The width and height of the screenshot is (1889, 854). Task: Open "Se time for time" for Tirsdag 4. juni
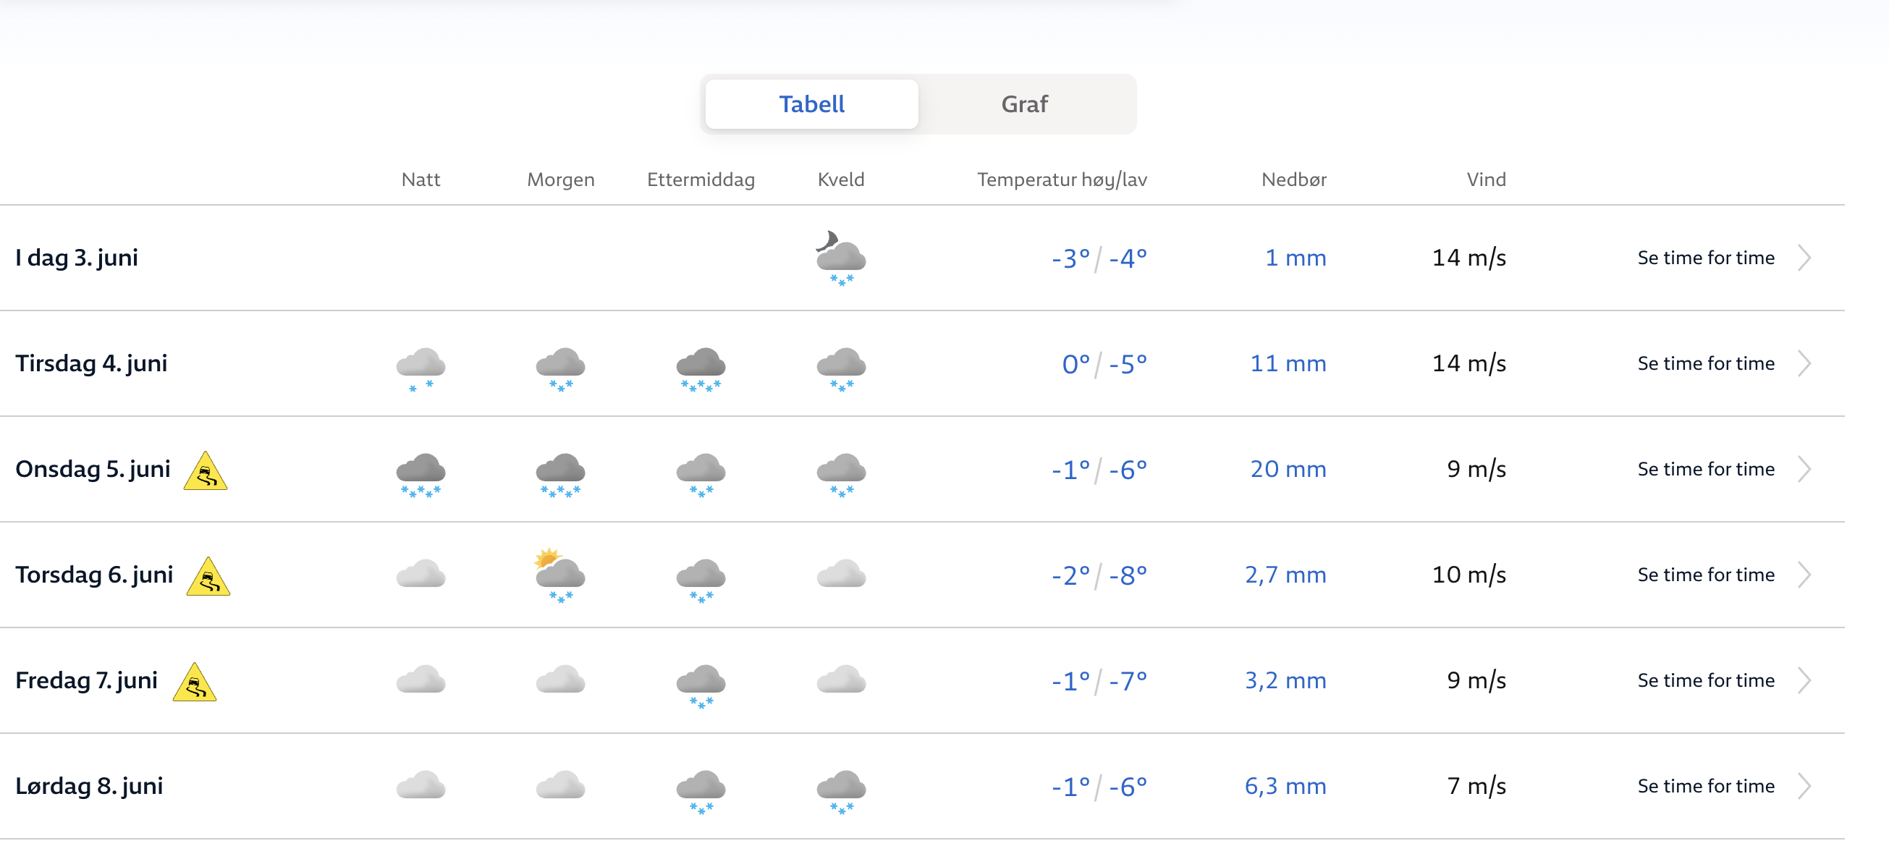point(1705,363)
